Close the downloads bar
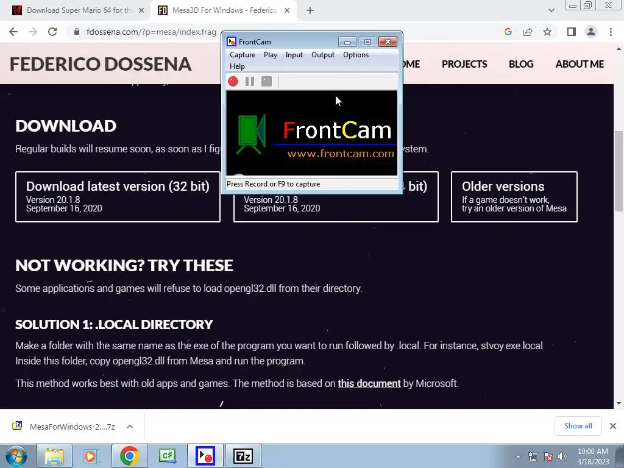Screen dimensions: 624x468 click(613, 426)
